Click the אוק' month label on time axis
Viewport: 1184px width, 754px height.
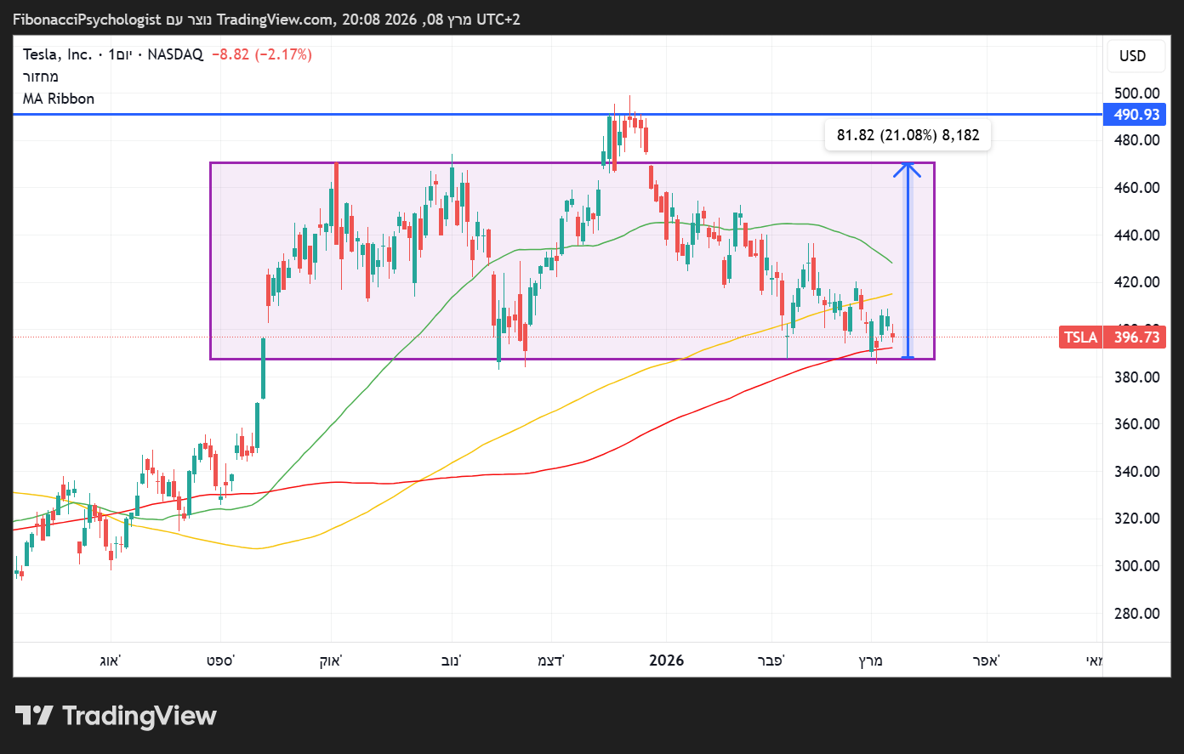(331, 660)
